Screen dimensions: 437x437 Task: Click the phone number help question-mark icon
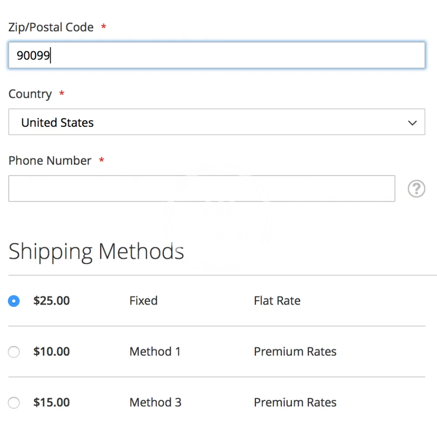[x=416, y=189]
